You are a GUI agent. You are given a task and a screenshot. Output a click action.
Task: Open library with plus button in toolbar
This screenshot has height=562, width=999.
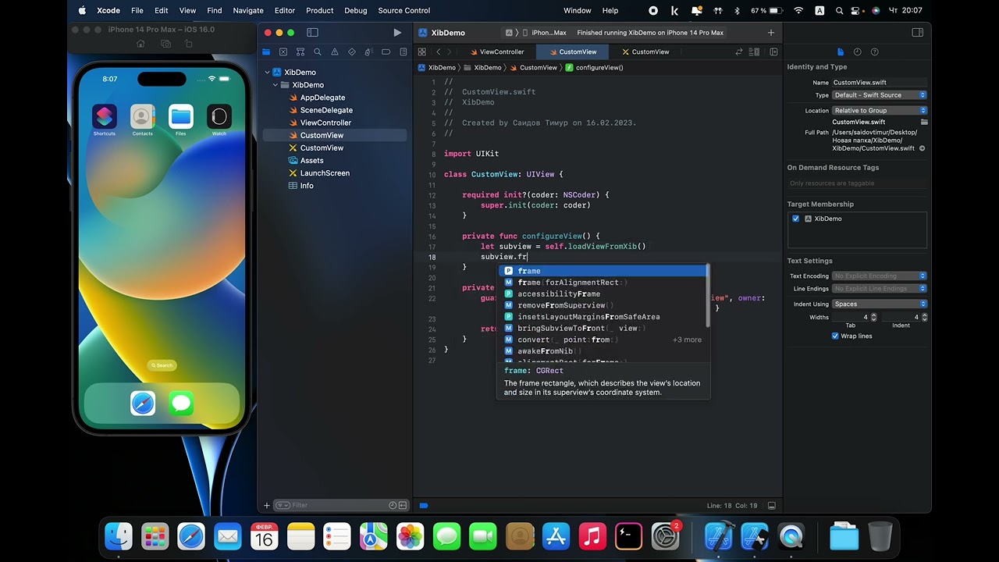[x=771, y=33]
